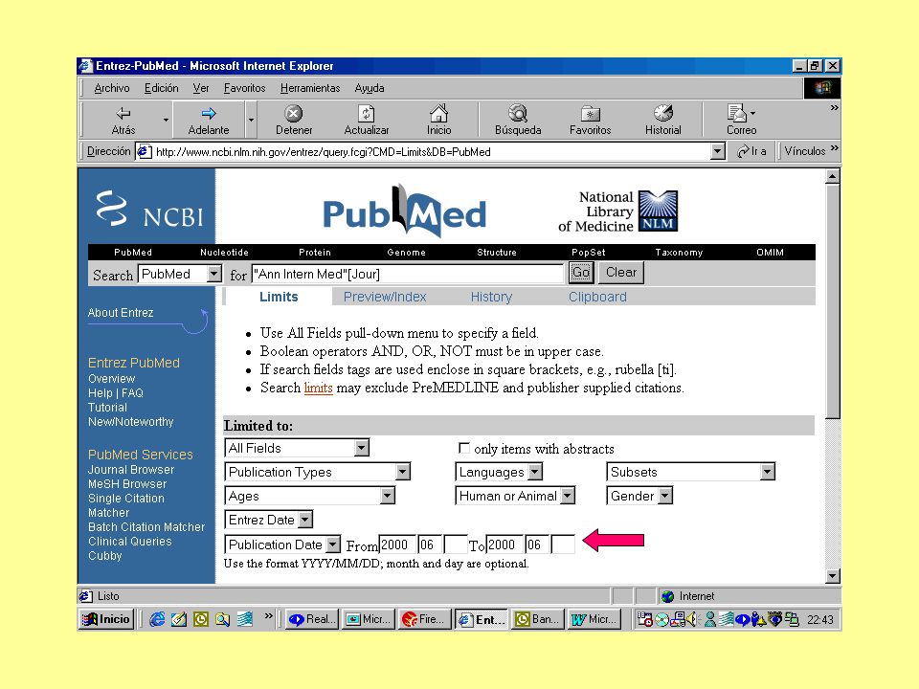The height and width of the screenshot is (689, 919).
Task: Open the Edición menu
Action: point(161,88)
